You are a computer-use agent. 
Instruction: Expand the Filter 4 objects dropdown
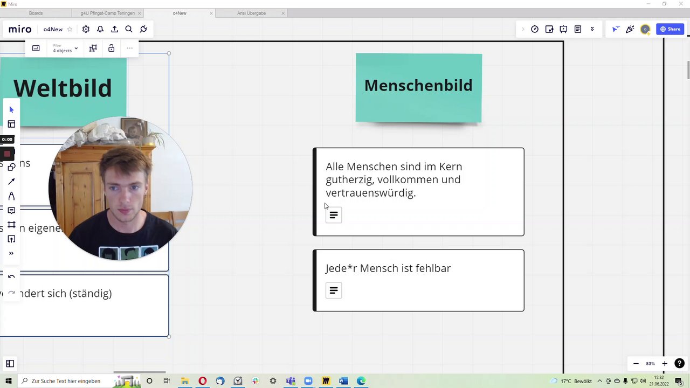65,48
